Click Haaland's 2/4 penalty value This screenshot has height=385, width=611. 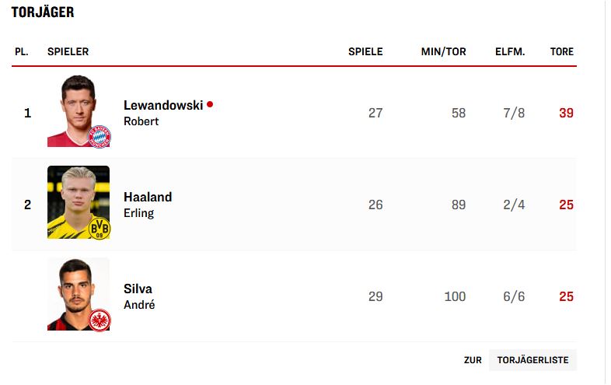tap(514, 205)
